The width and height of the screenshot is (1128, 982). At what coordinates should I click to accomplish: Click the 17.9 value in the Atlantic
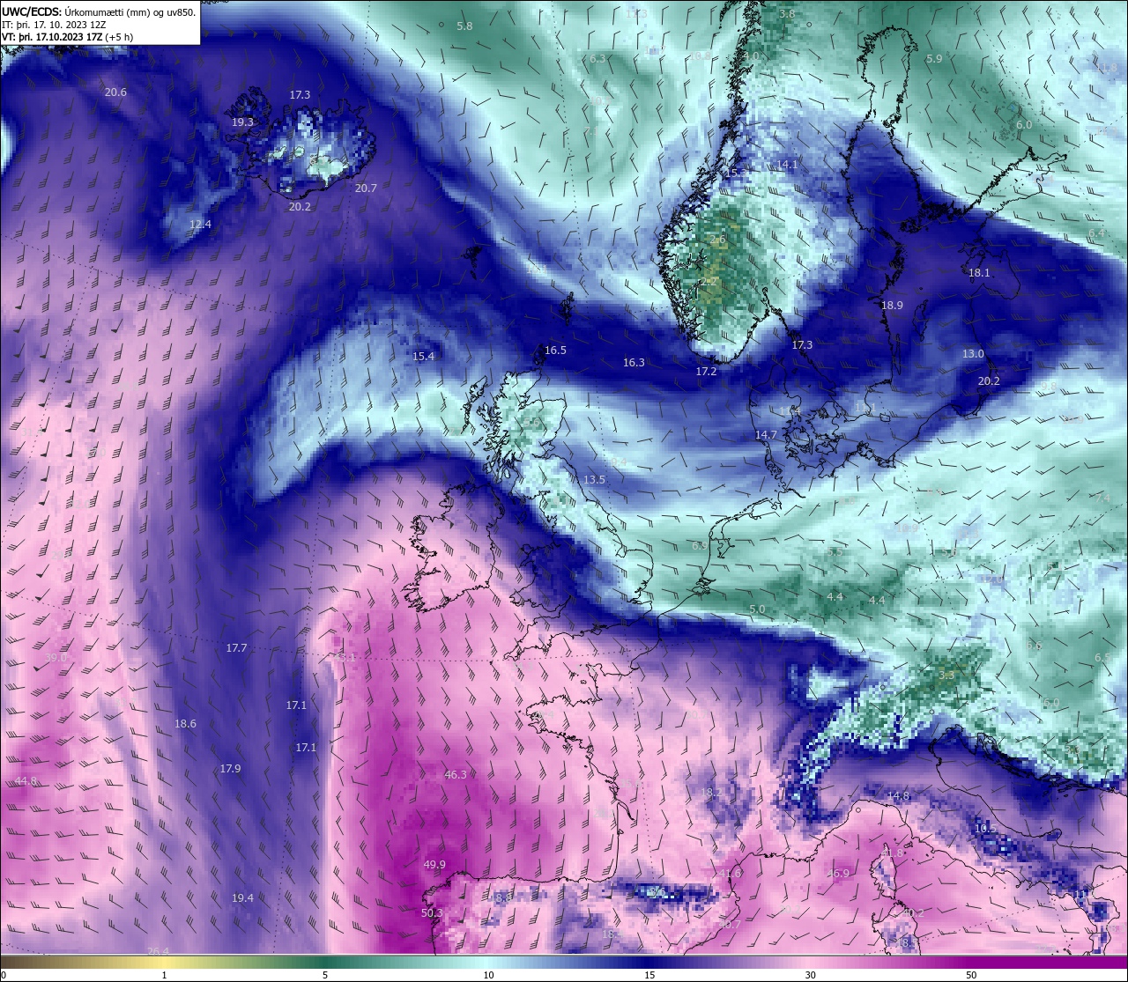click(x=230, y=769)
